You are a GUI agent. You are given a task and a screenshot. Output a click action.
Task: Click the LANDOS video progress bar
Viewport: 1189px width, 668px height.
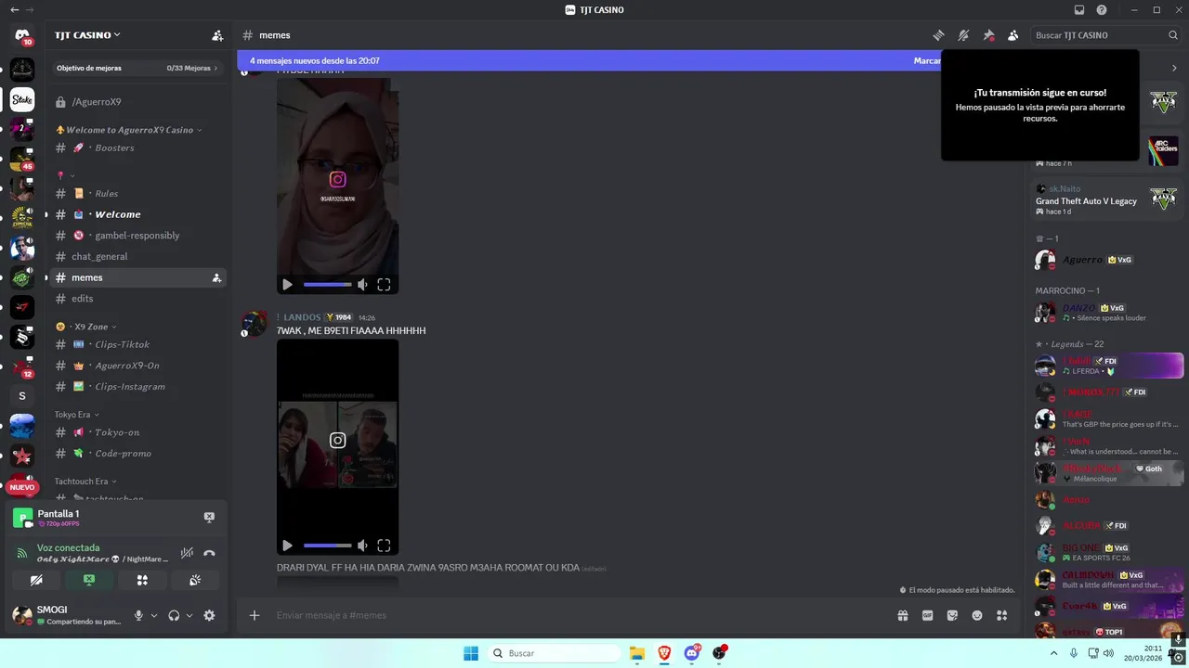coord(327,546)
